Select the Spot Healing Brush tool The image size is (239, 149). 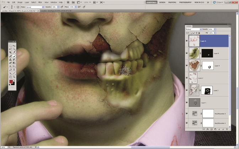10,56
